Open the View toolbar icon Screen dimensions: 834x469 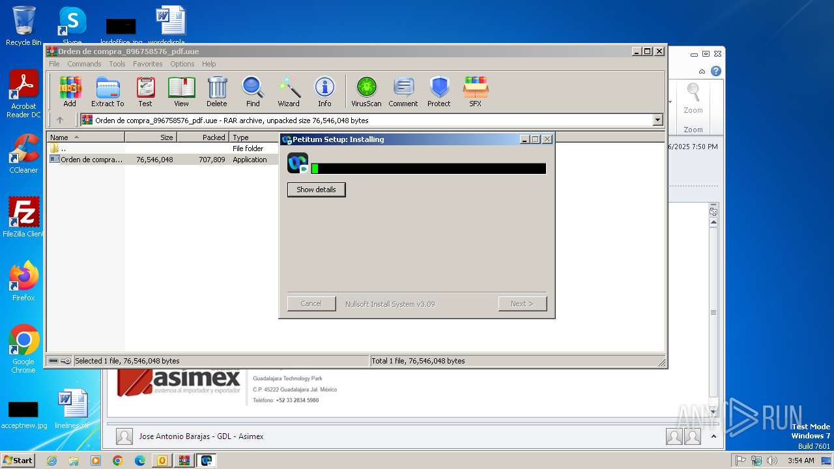coord(181,91)
